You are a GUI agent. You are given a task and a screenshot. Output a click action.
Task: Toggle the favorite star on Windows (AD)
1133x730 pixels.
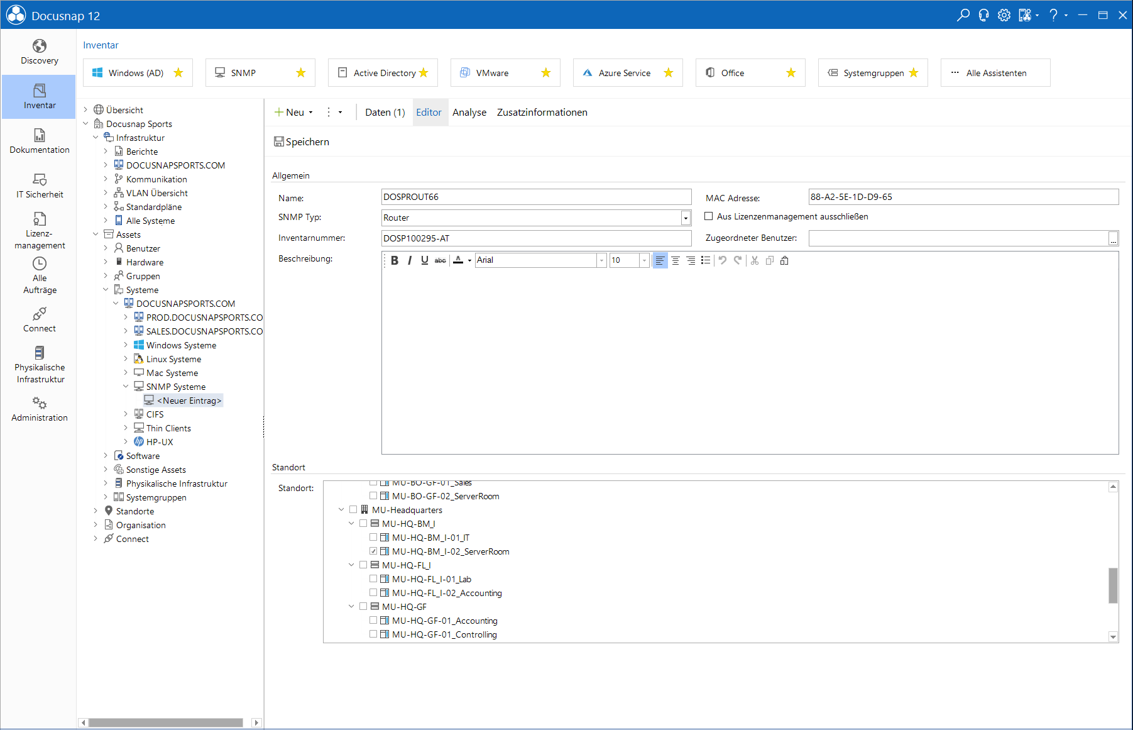click(x=178, y=73)
